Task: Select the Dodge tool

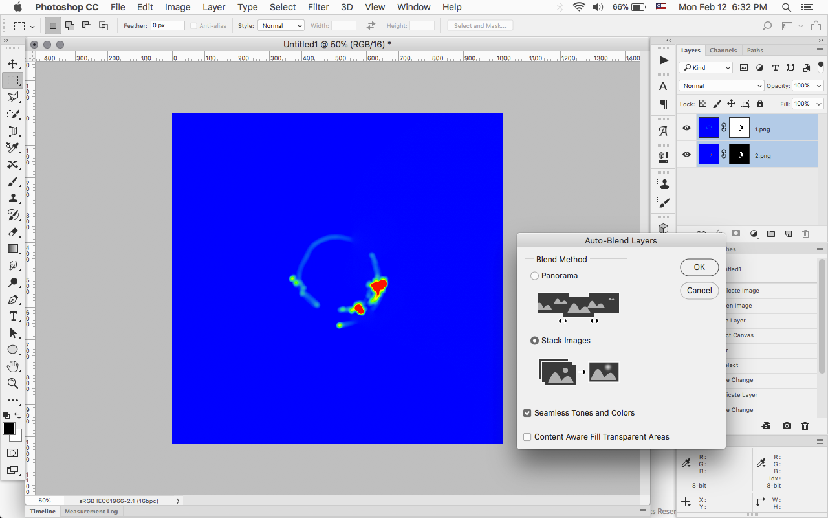Action: click(12, 282)
